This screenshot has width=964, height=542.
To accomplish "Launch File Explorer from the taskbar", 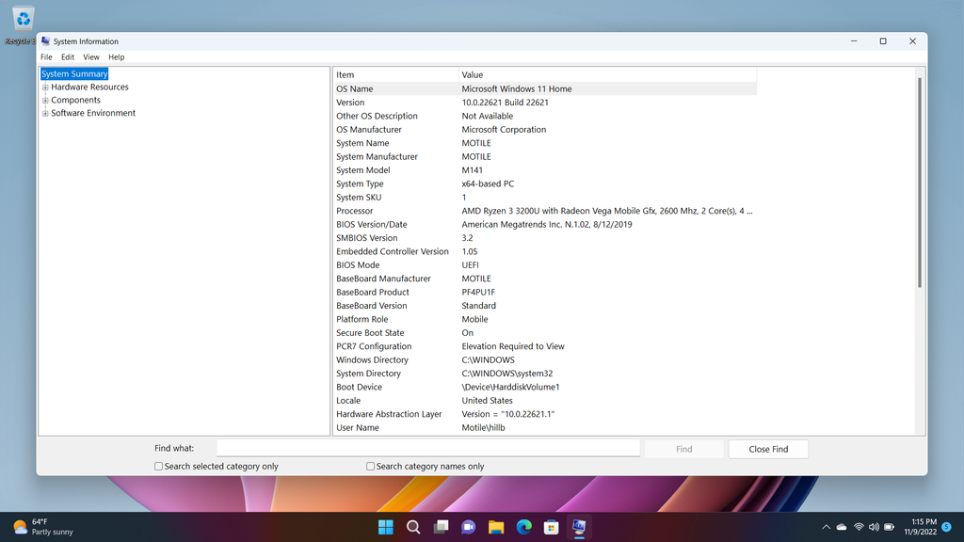I will click(x=496, y=527).
